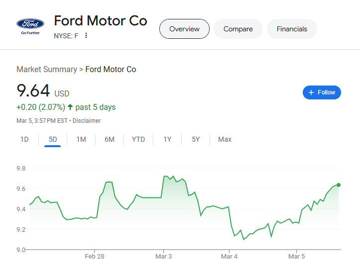Open the three-dot options menu

pyautogui.click(x=86, y=36)
